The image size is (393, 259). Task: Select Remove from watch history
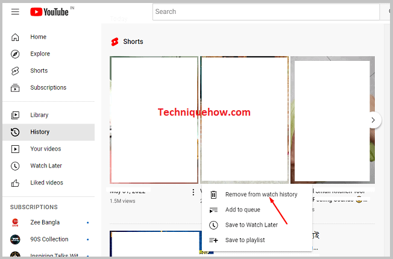(257, 195)
